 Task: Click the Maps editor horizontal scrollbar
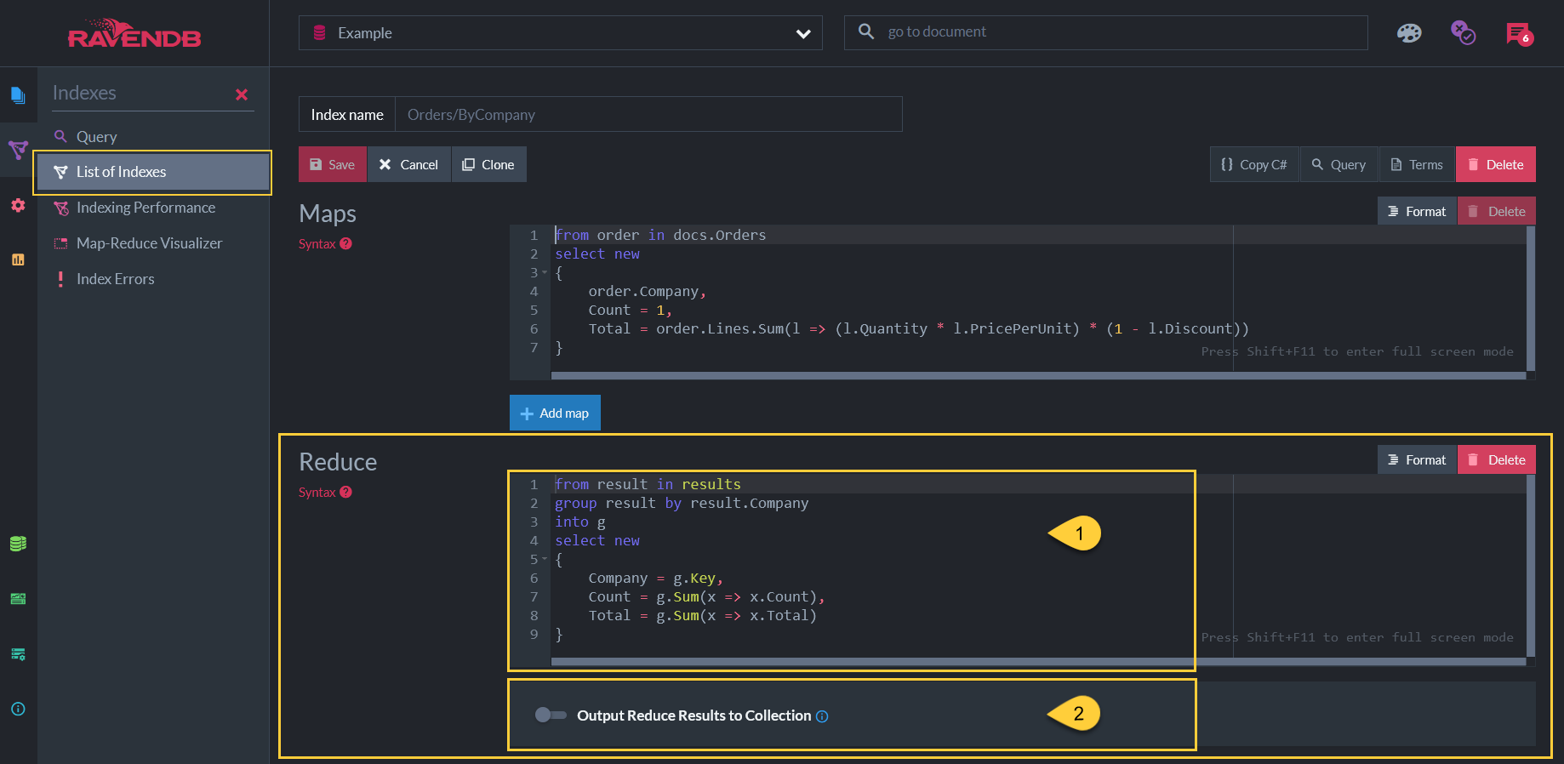1038,375
